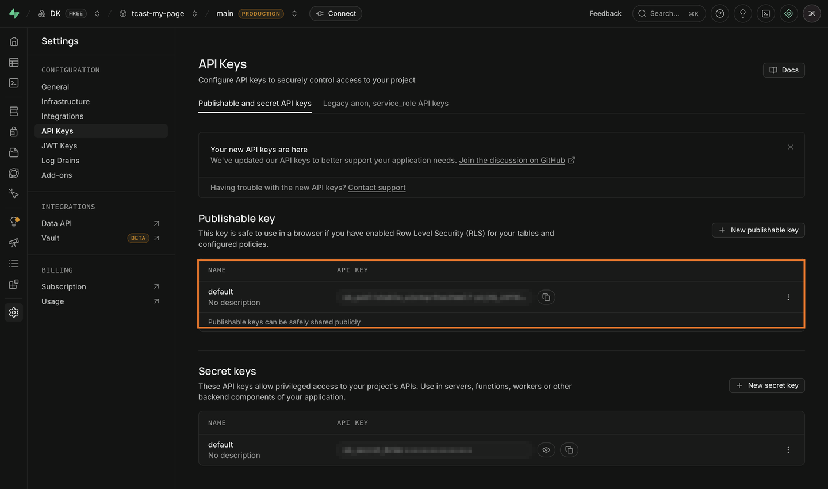The height and width of the screenshot is (489, 828).
Task: Open the Docs button
Action: coord(784,70)
